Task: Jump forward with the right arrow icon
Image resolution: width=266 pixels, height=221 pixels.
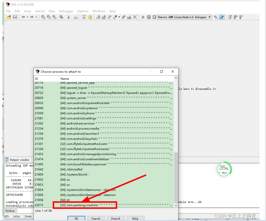Action: [x=32, y=17]
